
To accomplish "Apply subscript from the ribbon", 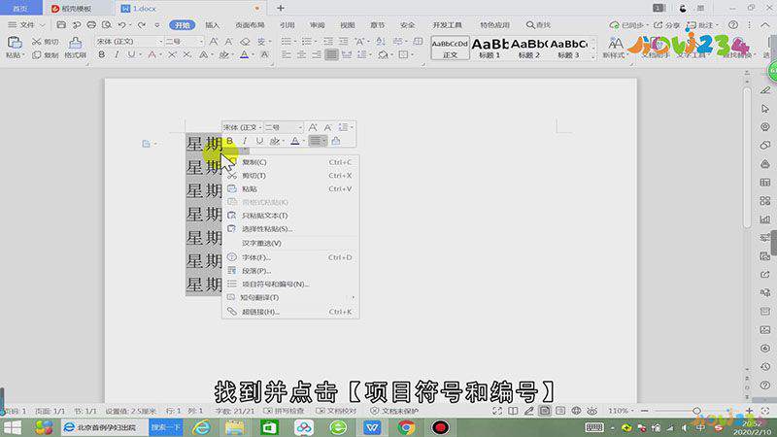I will pos(186,55).
